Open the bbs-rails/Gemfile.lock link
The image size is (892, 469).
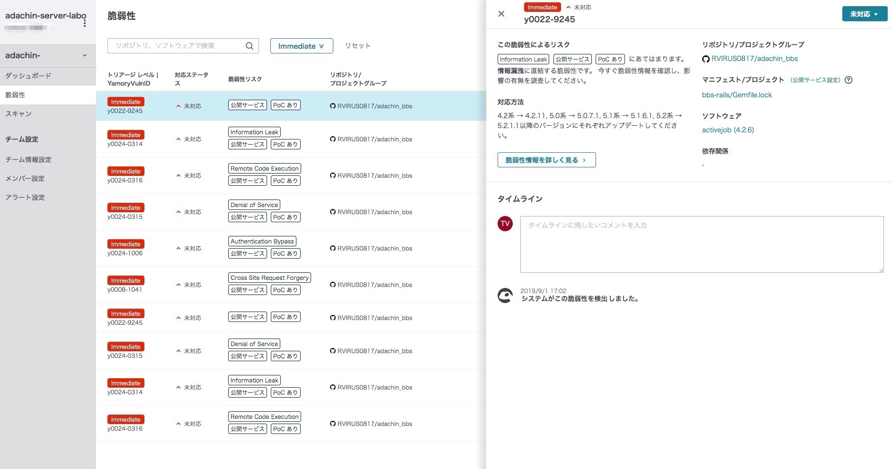[x=737, y=95]
